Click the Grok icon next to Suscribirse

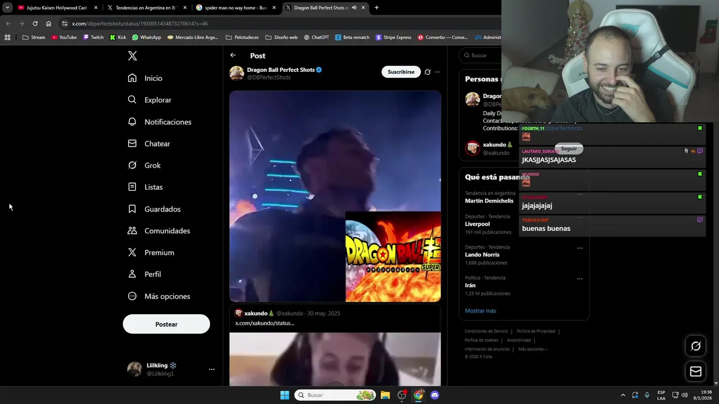pyautogui.click(x=427, y=72)
